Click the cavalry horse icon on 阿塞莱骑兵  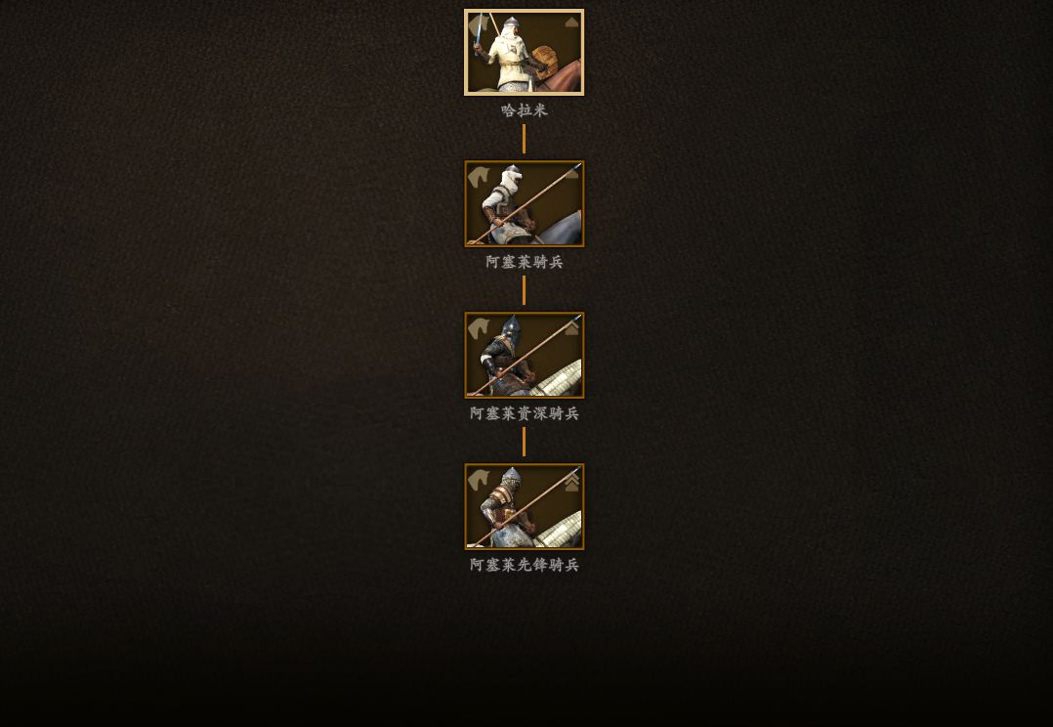[x=479, y=178]
